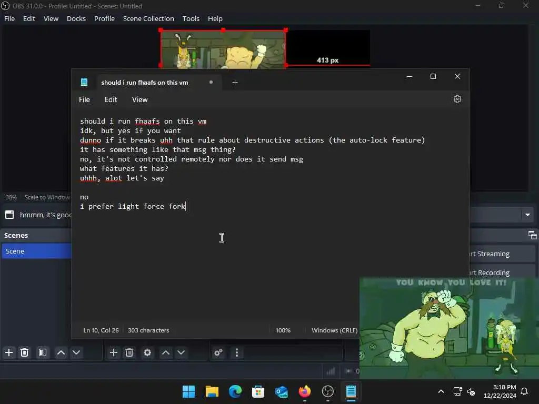Open Notepad File menu
539x404 pixels.
[85, 99]
